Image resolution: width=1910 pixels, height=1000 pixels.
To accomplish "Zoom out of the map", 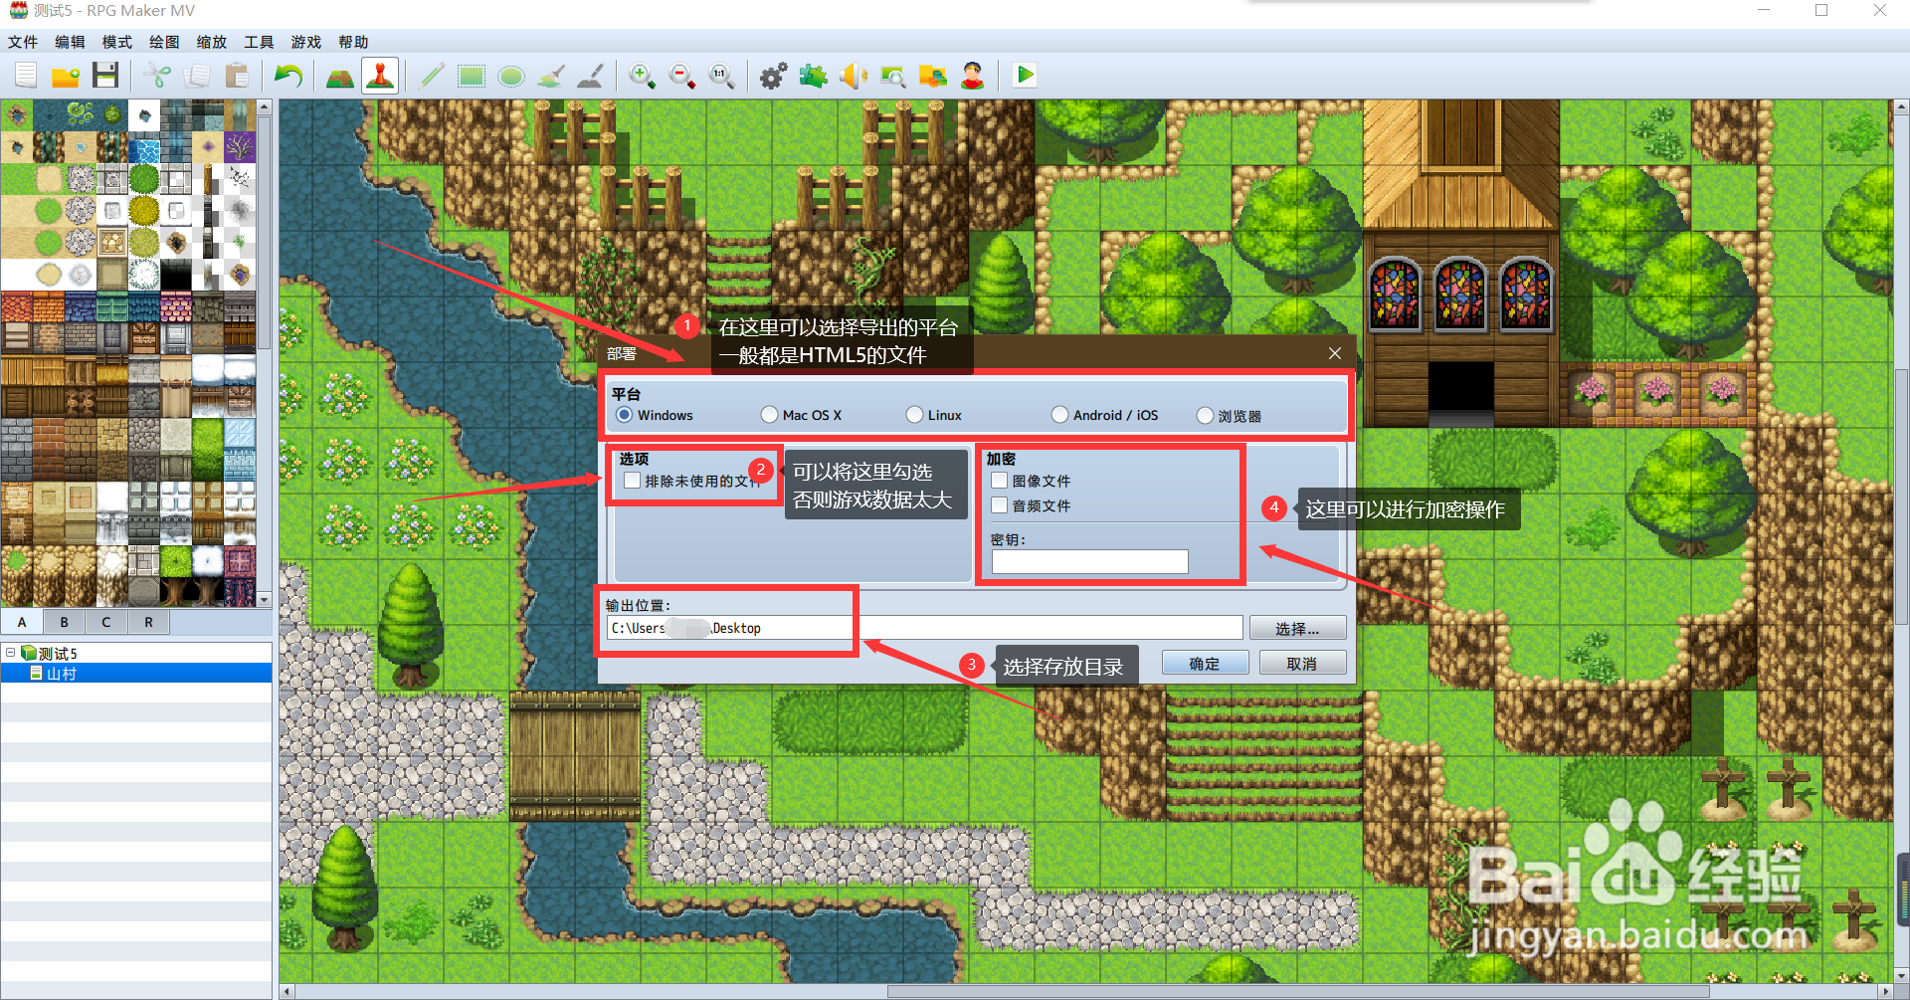I will (682, 76).
